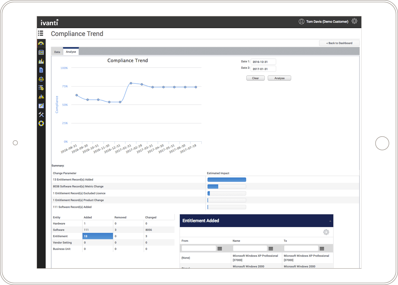Open the sidebar navigation menu icon
This screenshot has width=398, height=285.
(x=40, y=33)
